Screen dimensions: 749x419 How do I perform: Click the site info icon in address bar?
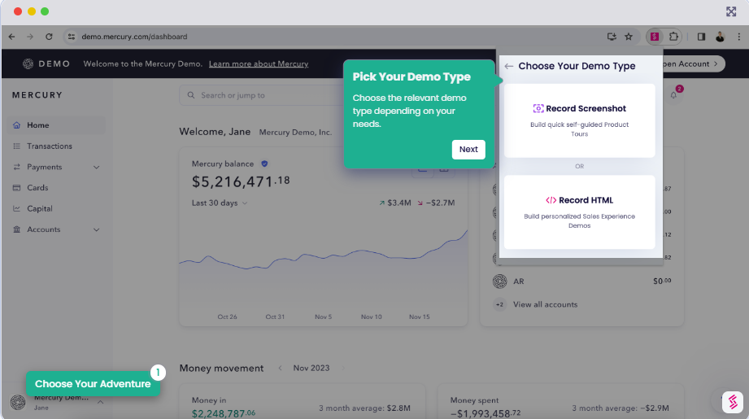[72, 37]
